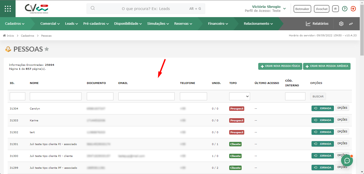Click Início breadcrumb link
Image resolution: width=364 pixels, height=174 pixels.
10,36
